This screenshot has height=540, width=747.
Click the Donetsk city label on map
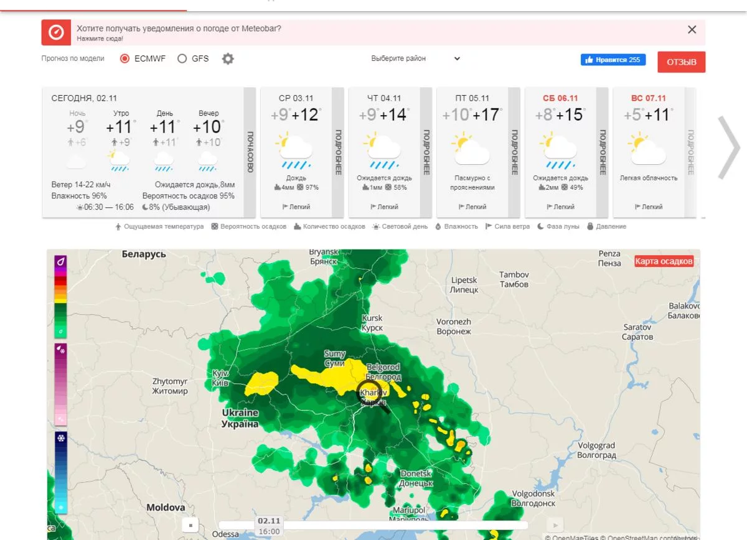(416, 478)
